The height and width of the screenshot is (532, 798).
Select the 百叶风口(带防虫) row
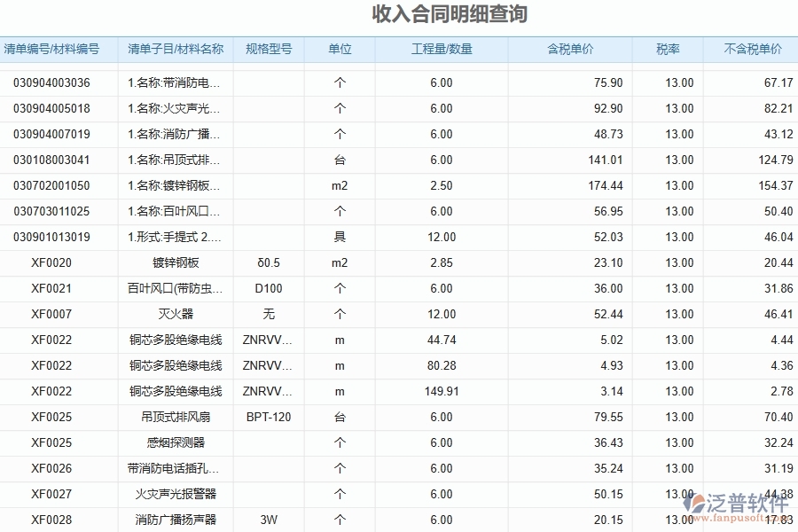[174, 288]
